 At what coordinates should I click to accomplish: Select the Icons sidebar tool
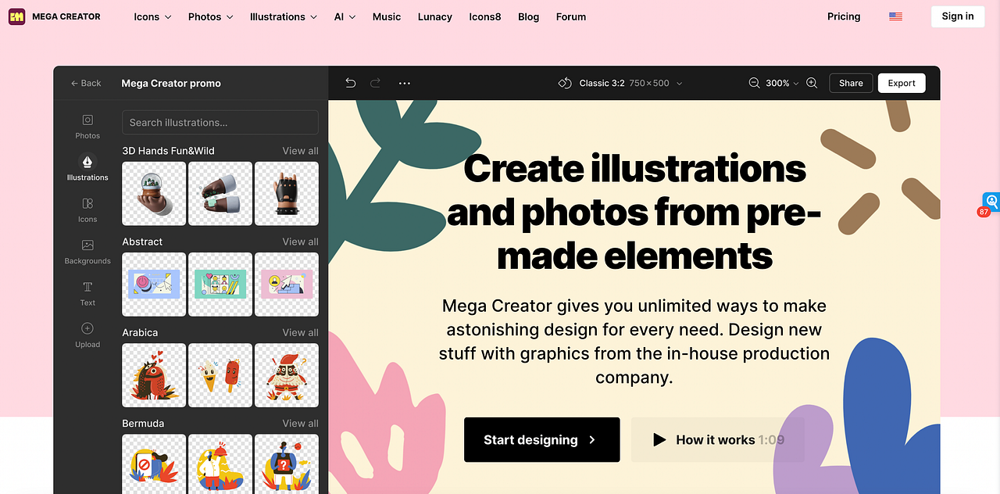(x=87, y=209)
